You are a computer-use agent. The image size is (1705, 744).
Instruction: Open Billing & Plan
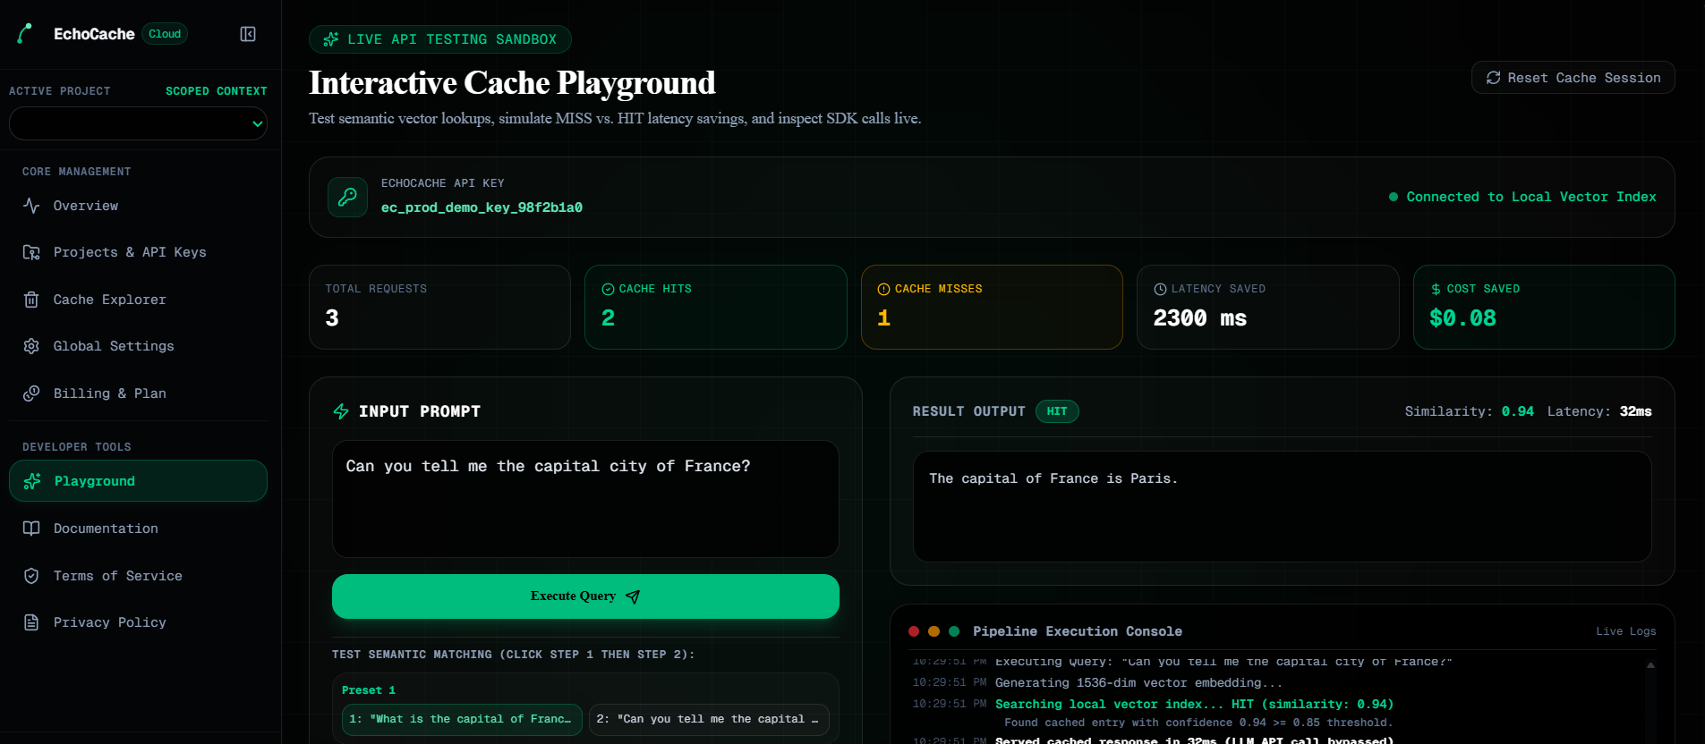[138, 393]
